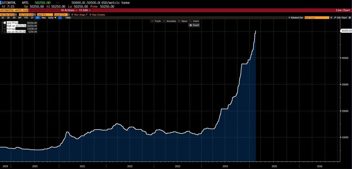
Task: Enable the Mov Avgs checkbox
Action: coord(72,15)
